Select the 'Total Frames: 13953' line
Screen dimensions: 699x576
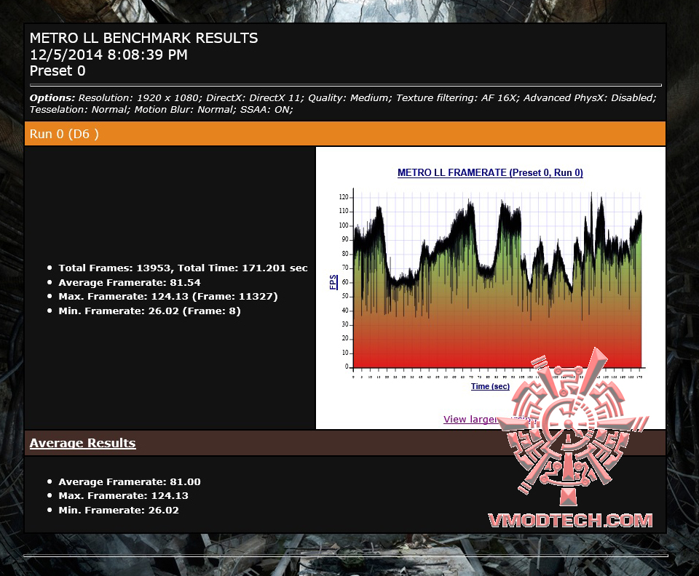pos(183,268)
